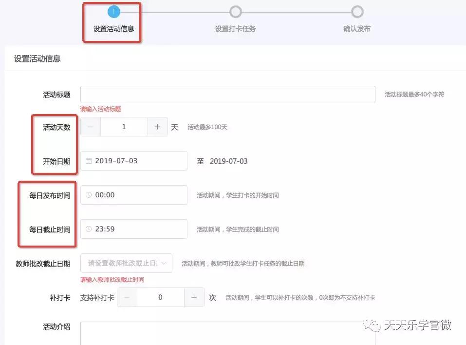Click the 活动介绍 text area
Screen dimensions: 466x345
pos(219,334)
